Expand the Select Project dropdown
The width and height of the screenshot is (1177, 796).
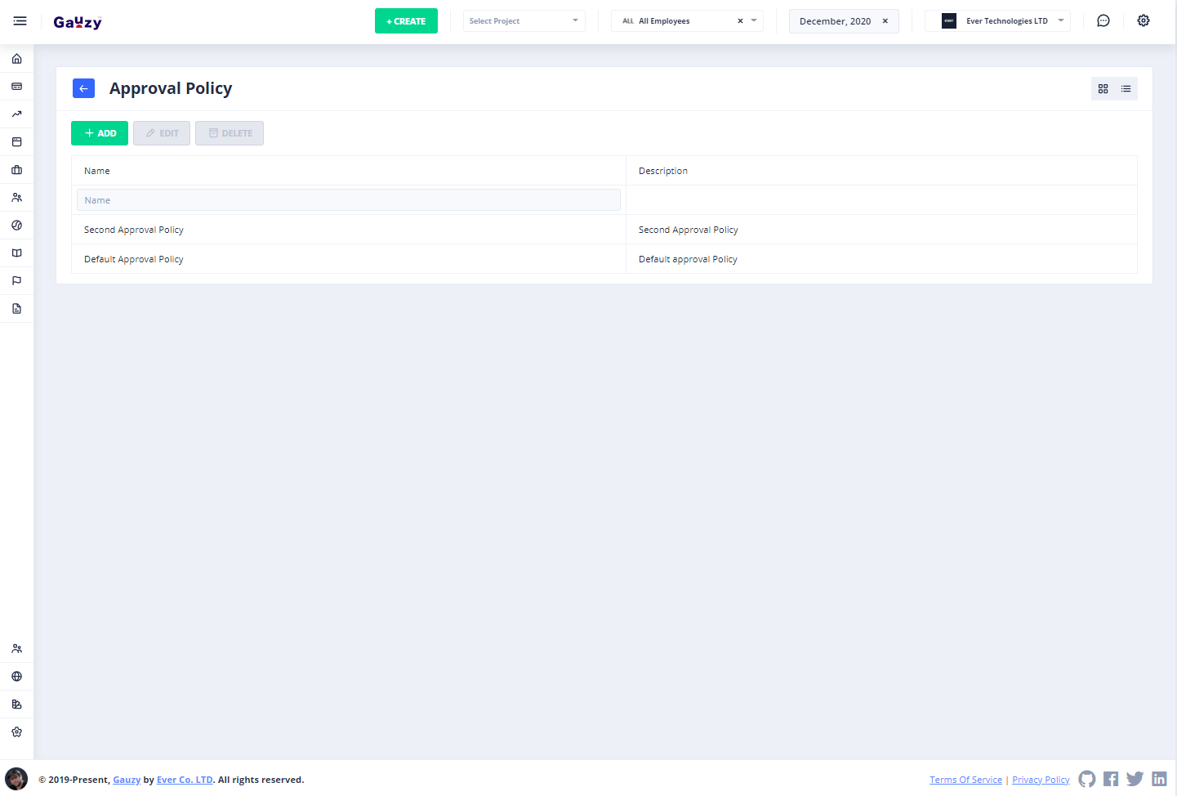pyautogui.click(x=524, y=21)
